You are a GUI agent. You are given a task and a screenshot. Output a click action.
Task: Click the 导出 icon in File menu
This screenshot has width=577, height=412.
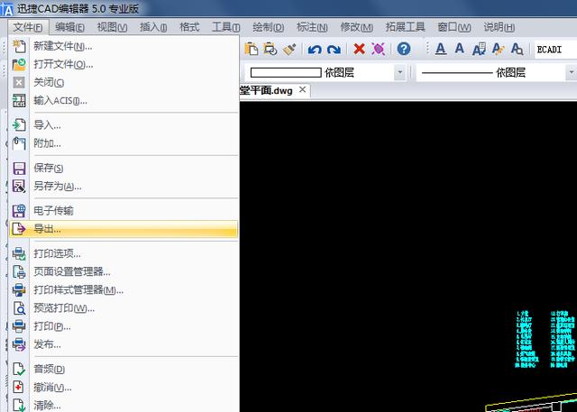coord(19,229)
